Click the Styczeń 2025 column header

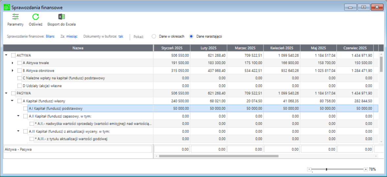(172, 48)
